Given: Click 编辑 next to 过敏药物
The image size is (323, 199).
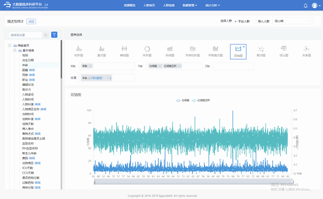Looking at the screenshot, I should point(37,183).
